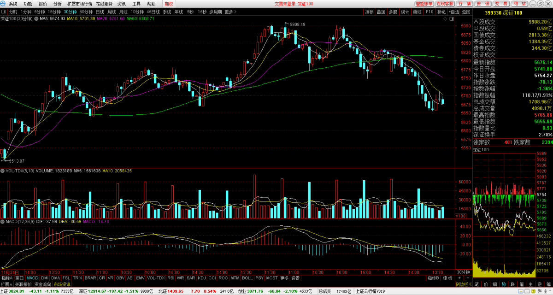Switch chart to 60分钟 period
This screenshot has width=553, height=295.
[86, 12]
